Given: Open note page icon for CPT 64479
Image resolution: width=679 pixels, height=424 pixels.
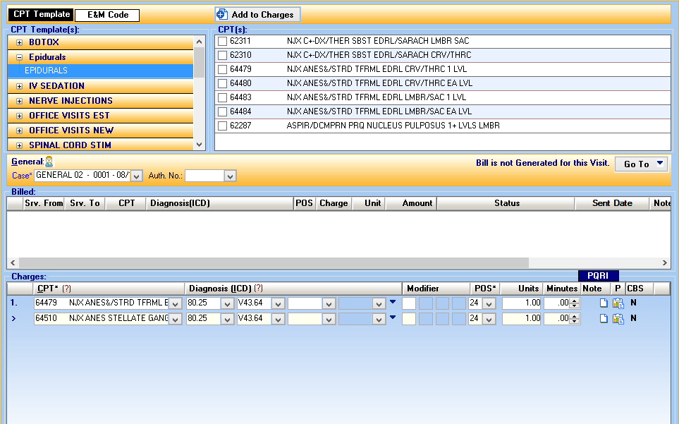Looking at the screenshot, I should click(604, 303).
